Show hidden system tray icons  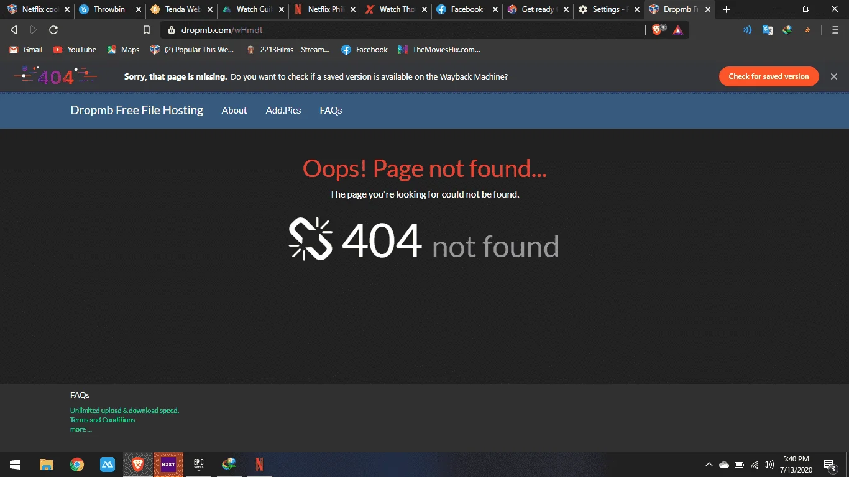pos(709,465)
